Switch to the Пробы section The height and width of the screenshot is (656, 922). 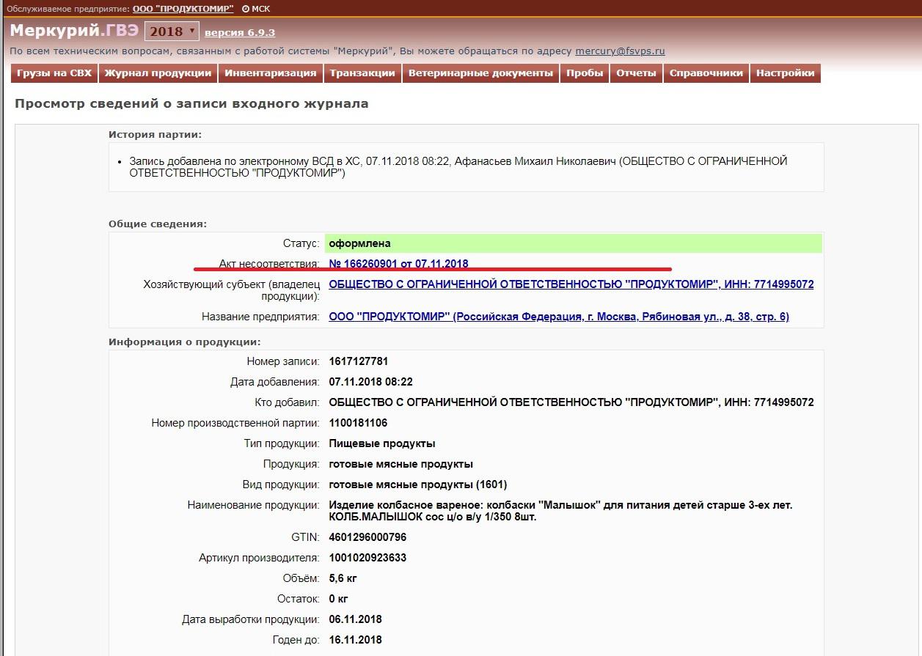(x=585, y=73)
